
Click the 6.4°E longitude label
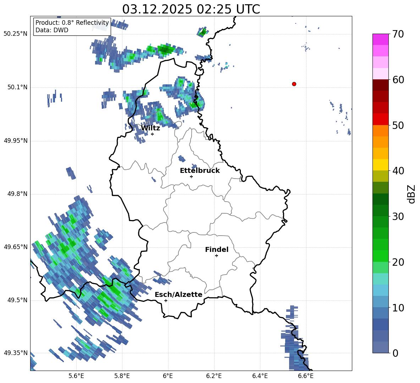pyautogui.click(x=260, y=376)
